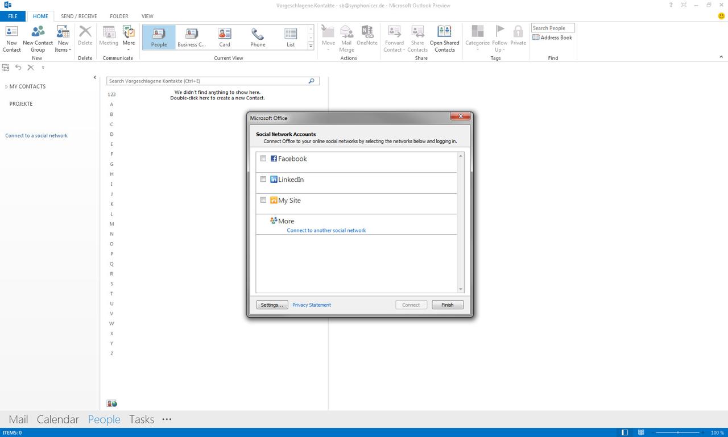Open the FOLDER tab
Image resolution: width=728 pixels, height=437 pixels.
(x=119, y=16)
